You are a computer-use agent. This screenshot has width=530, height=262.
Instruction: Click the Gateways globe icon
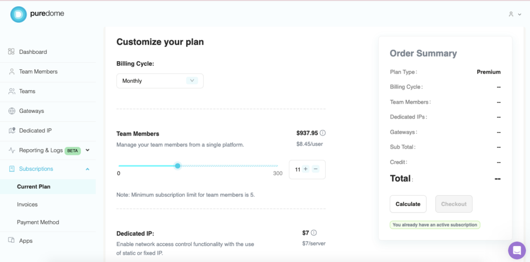coord(11,111)
